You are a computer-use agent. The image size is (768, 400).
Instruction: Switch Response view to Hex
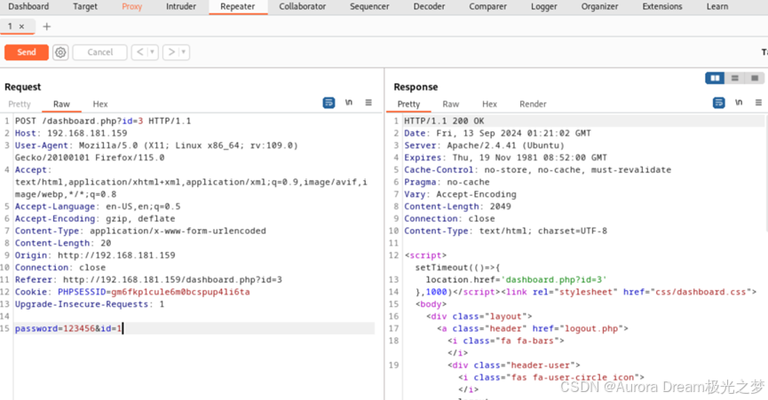489,104
